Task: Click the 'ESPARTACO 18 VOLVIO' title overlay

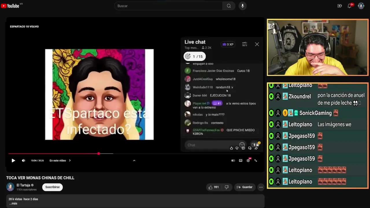Action: point(24,27)
